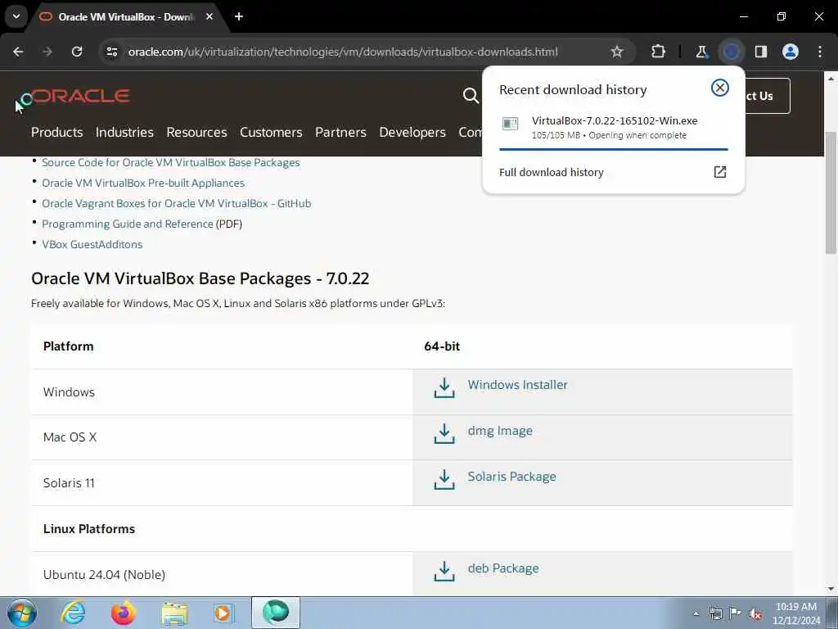Open the Chrome profile avatar

[791, 52]
